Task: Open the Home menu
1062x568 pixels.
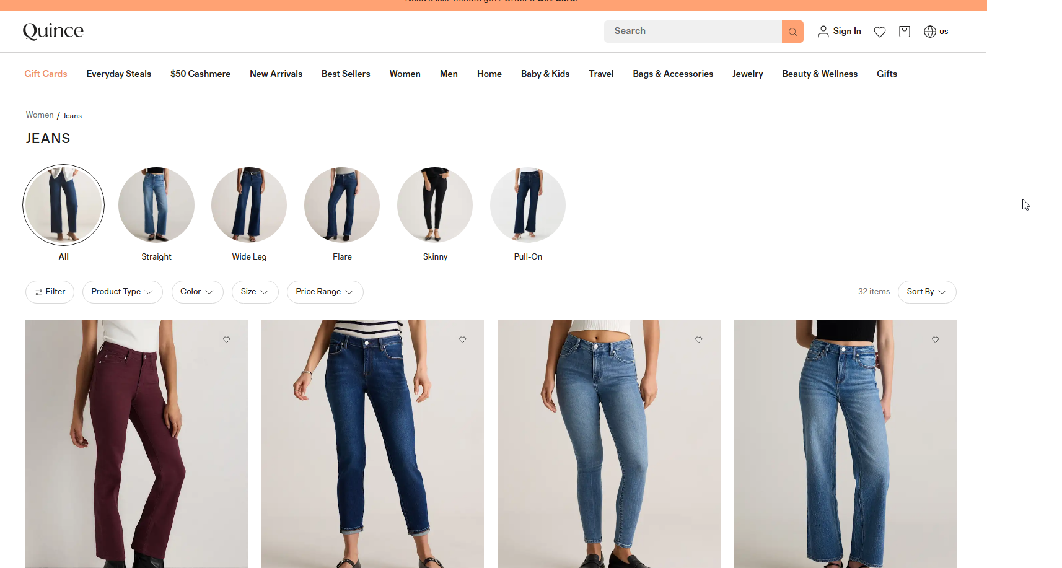Action: 489,74
